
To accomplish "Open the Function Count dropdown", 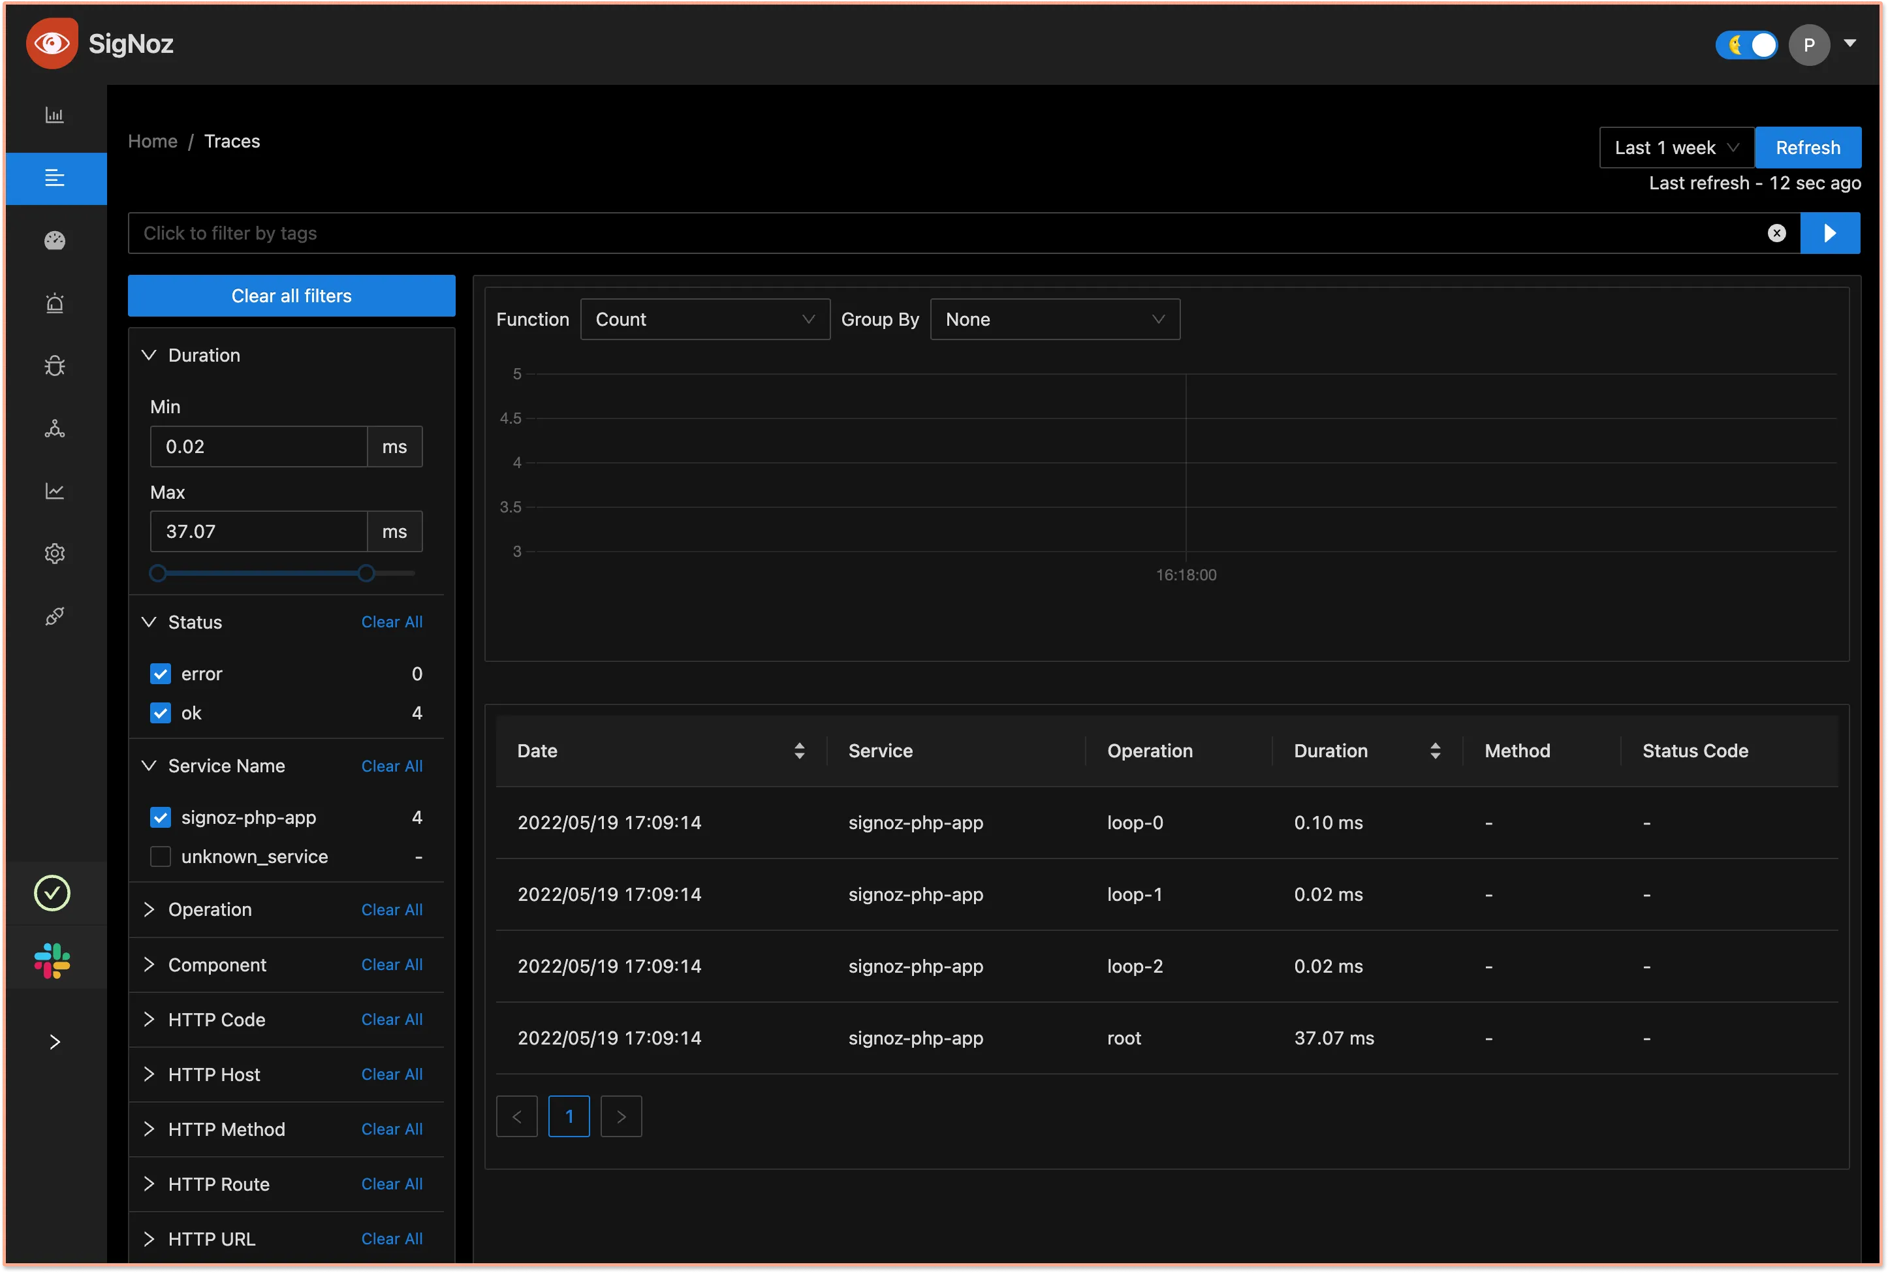I will pyautogui.click(x=704, y=319).
